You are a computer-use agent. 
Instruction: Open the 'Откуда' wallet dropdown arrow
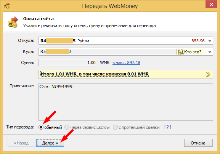click(210, 41)
